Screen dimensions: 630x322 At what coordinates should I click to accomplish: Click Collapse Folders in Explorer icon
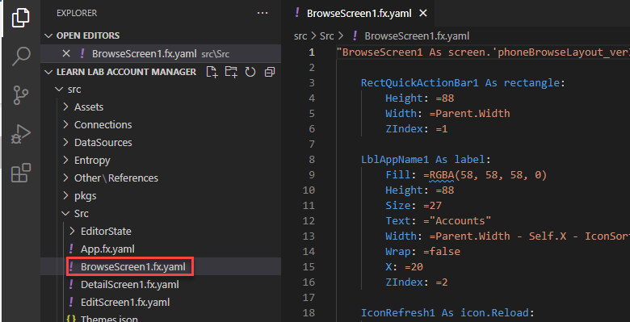tap(270, 72)
